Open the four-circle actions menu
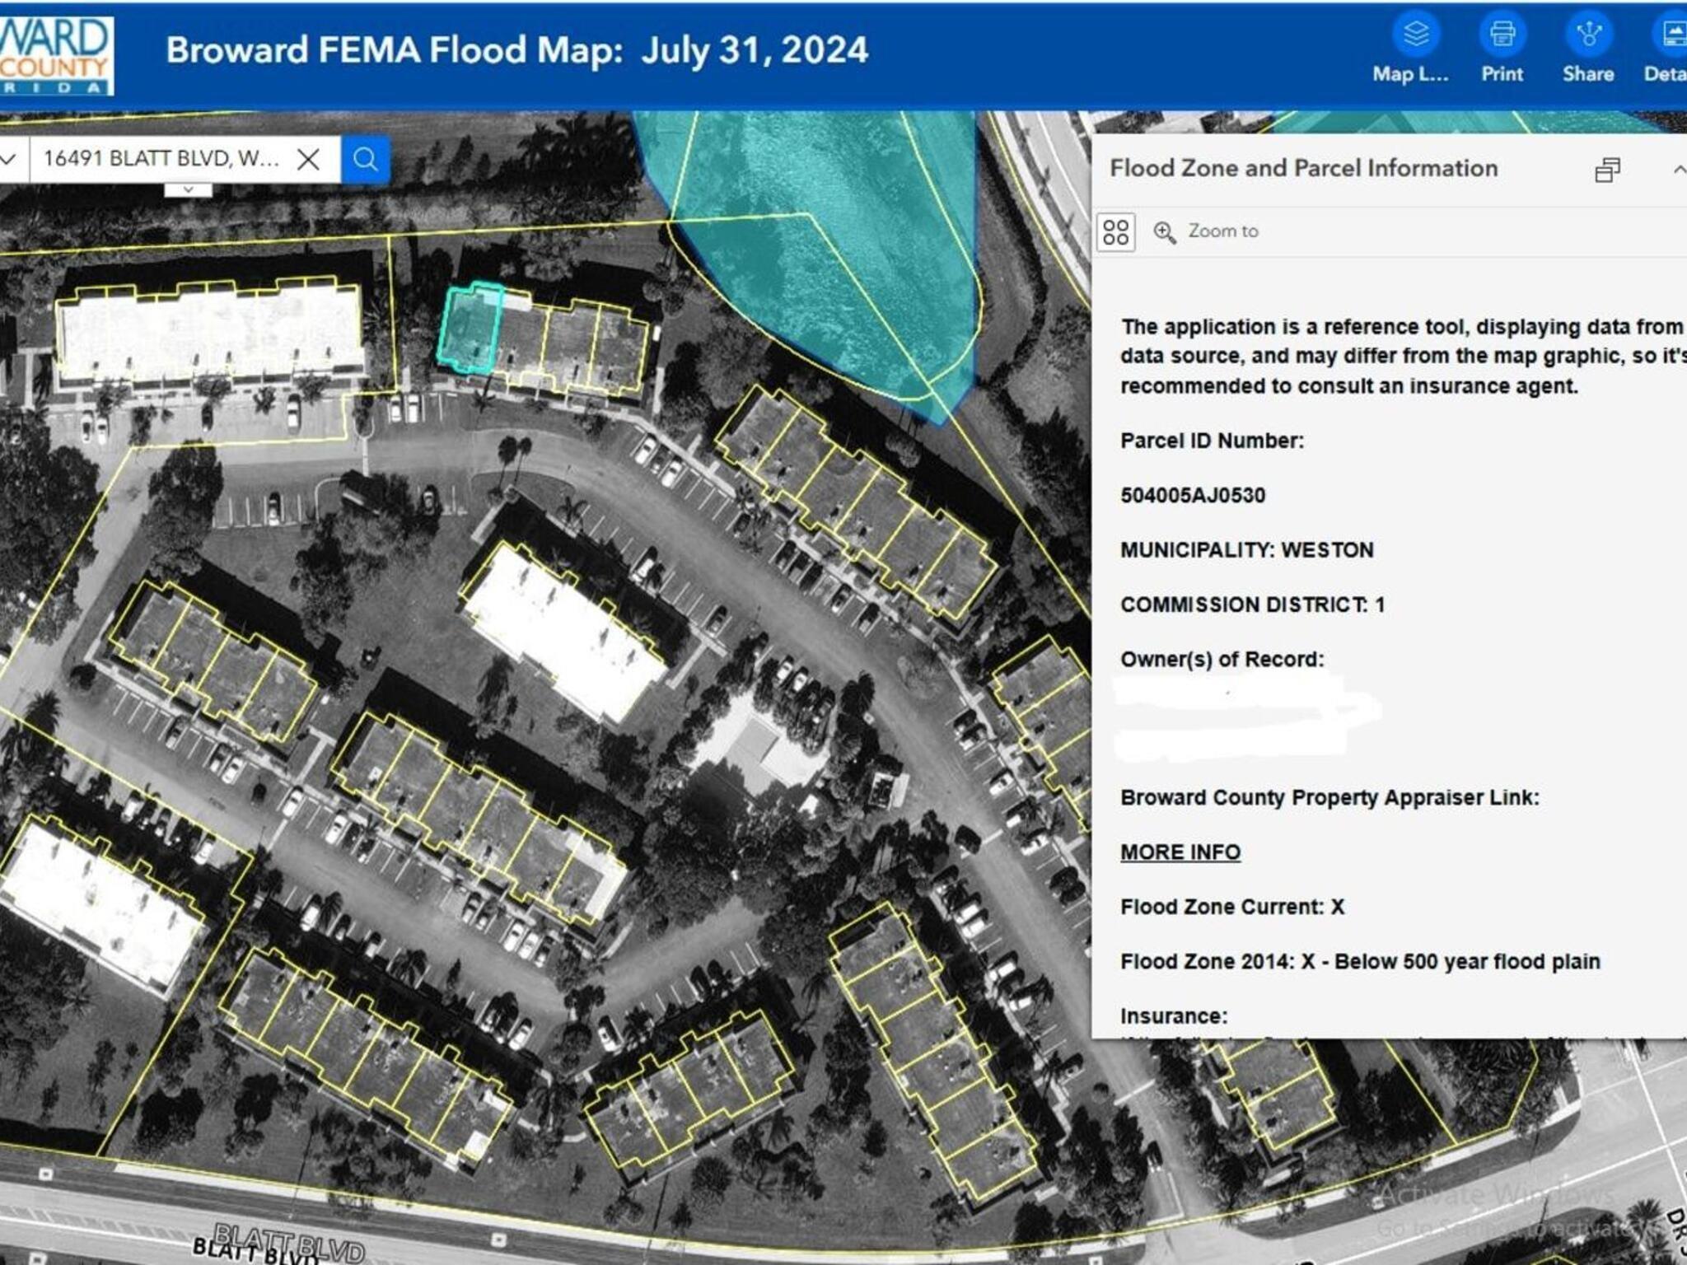Image resolution: width=1687 pixels, height=1265 pixels. pos(1116,232)
